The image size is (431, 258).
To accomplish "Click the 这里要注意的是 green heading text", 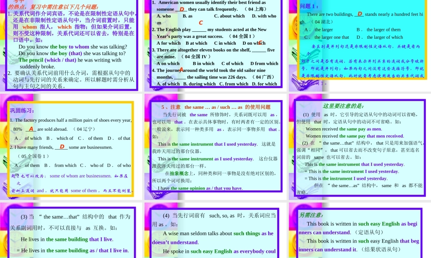I will click(x=344, y=106).
